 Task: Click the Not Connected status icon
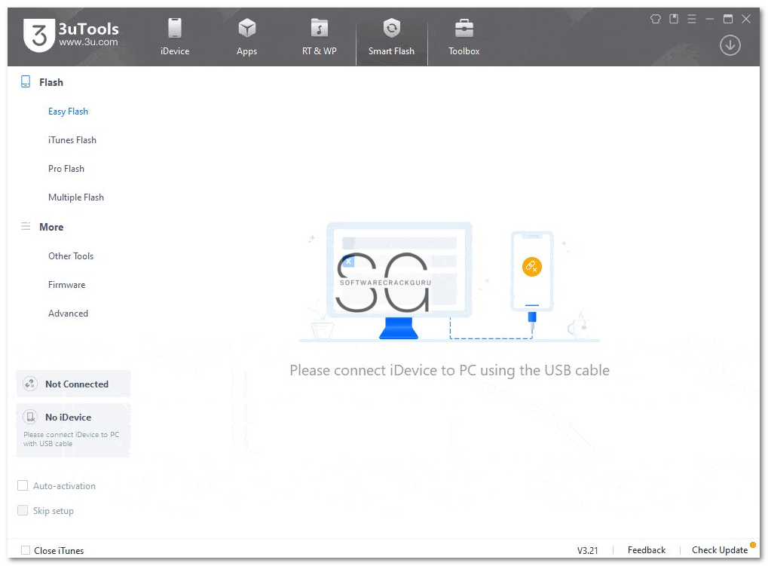click(x=30, y=384)
